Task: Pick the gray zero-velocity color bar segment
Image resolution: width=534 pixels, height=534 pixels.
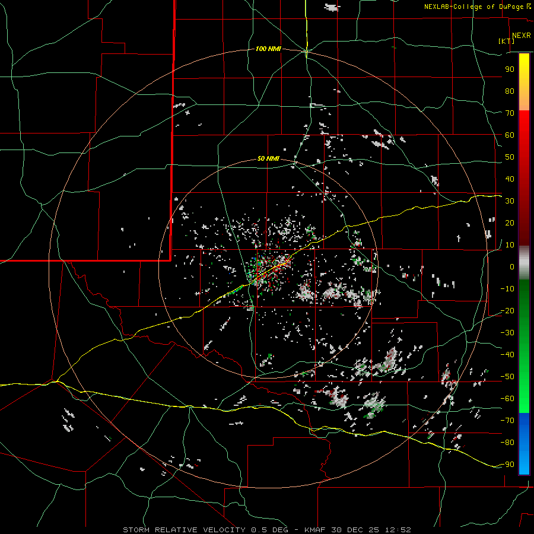Action: [524, 263]
